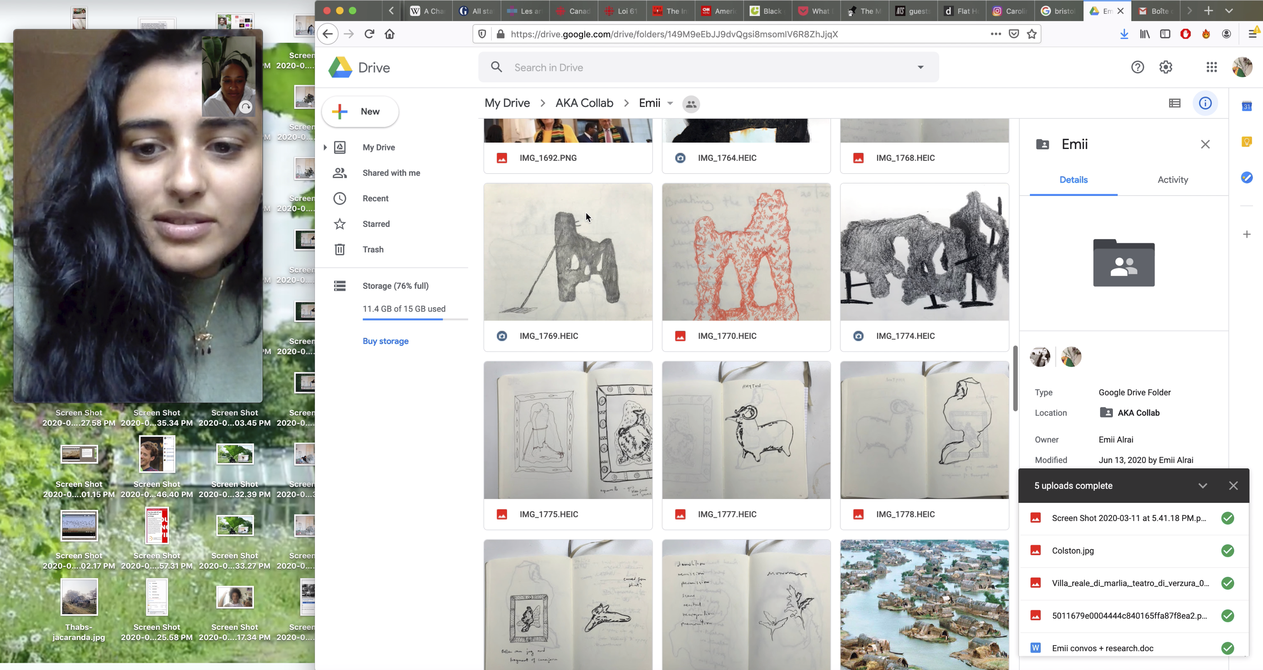Go to My Drive breadcrumb
The height and width of the screenshot is (670, 1263).
[x=507, y=103]
